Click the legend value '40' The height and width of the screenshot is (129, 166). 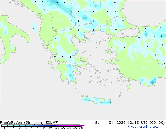(x=69, y=128)
